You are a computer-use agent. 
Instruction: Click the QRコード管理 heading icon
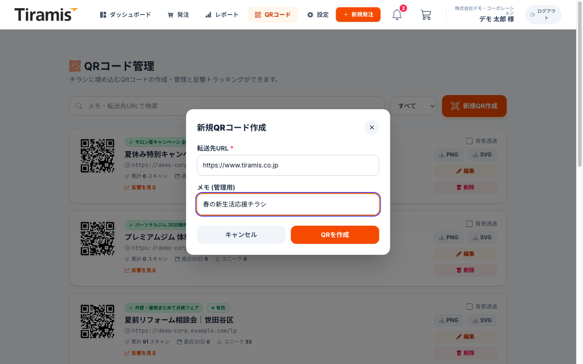pyautogui.click(x=75, y=66)
